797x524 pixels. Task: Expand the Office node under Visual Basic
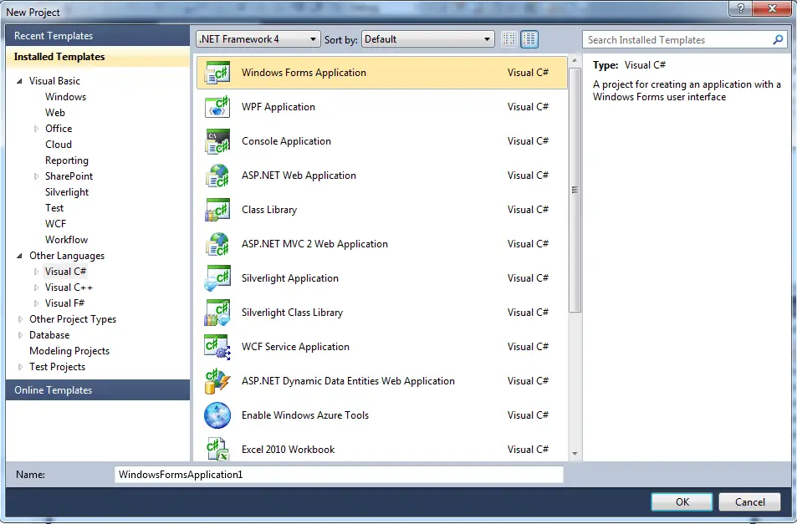pyautogui.click(x=36, y=129)
